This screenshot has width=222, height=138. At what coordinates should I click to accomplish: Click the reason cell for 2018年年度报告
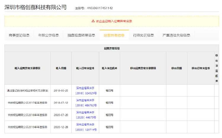coord(28,115)
